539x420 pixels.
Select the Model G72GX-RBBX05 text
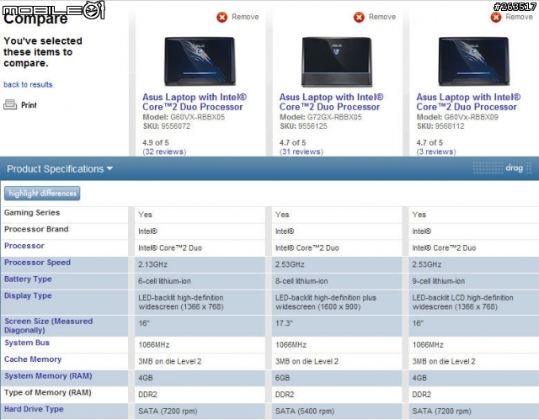pos(320,117)
